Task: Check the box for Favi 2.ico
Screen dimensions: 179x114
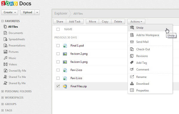Action: coord(58,70)
